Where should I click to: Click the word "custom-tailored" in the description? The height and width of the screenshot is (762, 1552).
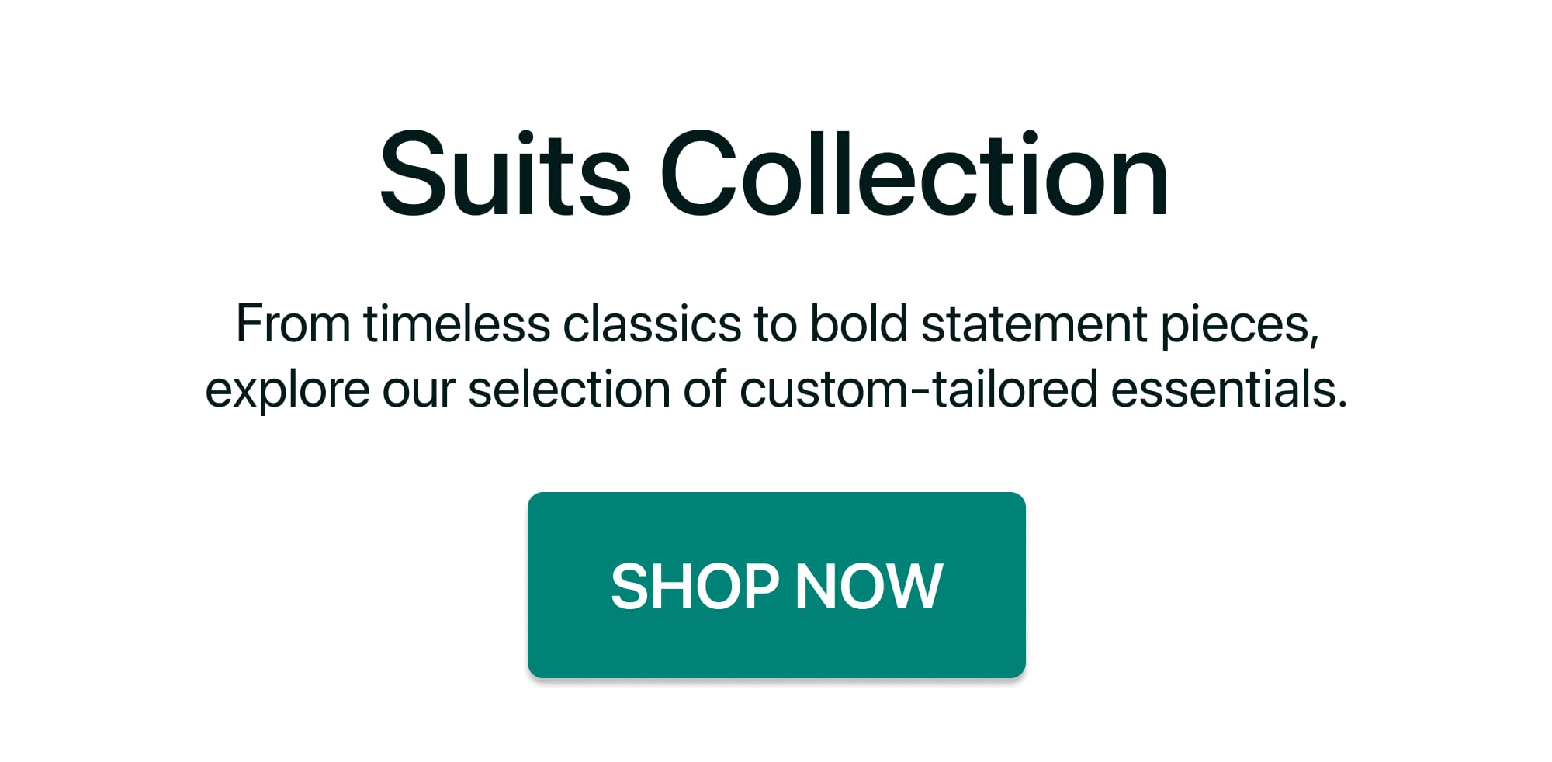(918, 389)
